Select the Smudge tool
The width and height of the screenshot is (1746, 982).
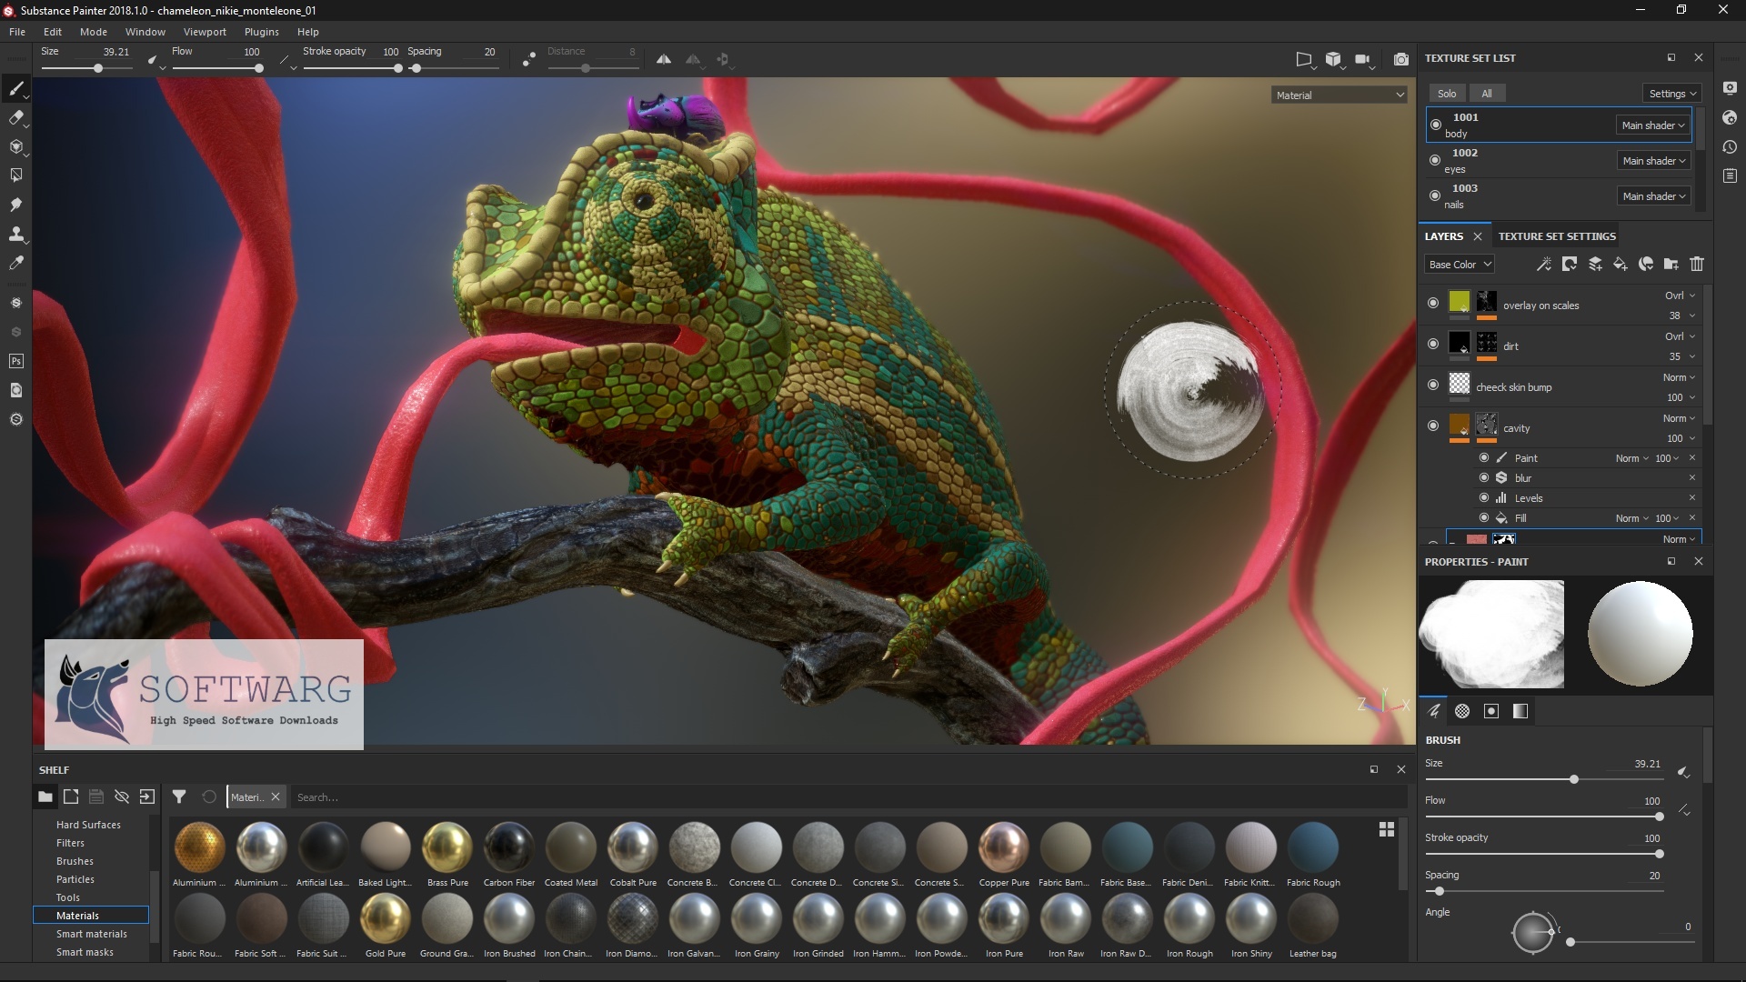tap(15, 205)
